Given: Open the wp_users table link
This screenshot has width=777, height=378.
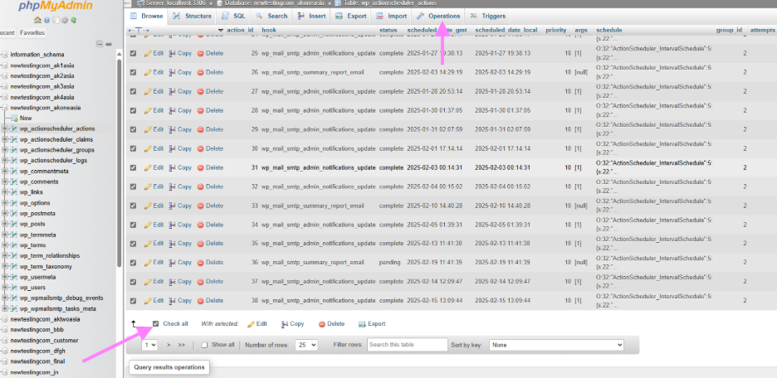Looking at the screenshot, I should click(x=32, y=288).
